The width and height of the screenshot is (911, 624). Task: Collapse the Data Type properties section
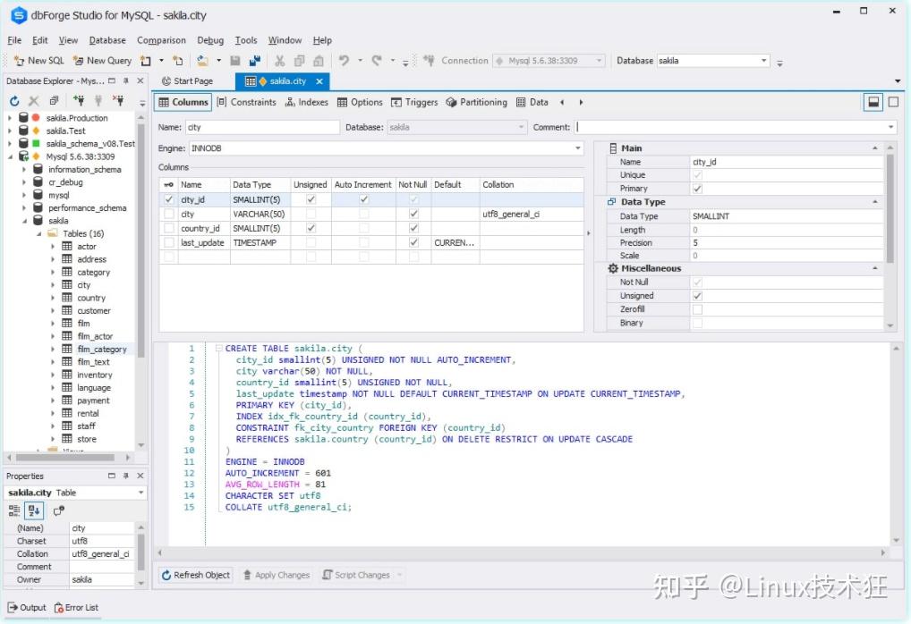(x=874, y=202)
